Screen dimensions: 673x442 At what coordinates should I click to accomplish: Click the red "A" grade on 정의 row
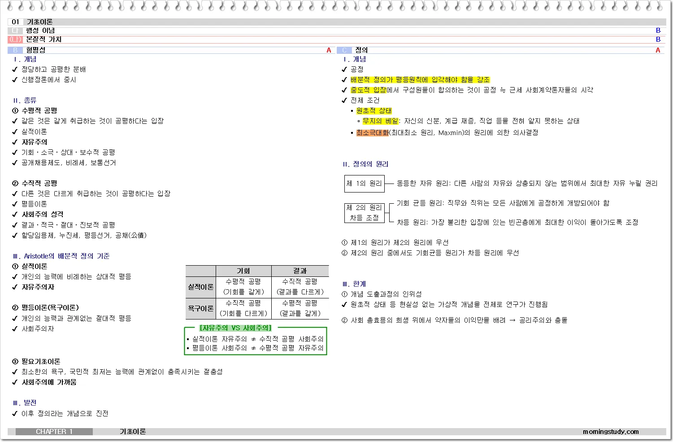click(658, 50)
